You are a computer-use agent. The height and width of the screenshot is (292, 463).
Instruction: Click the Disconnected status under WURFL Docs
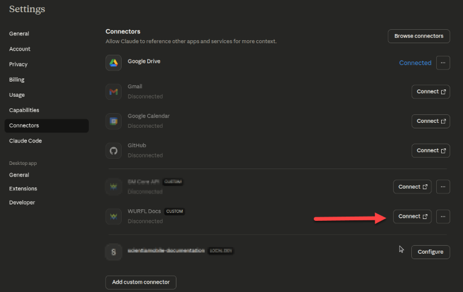pyautogui.click(x=145, y=221)
